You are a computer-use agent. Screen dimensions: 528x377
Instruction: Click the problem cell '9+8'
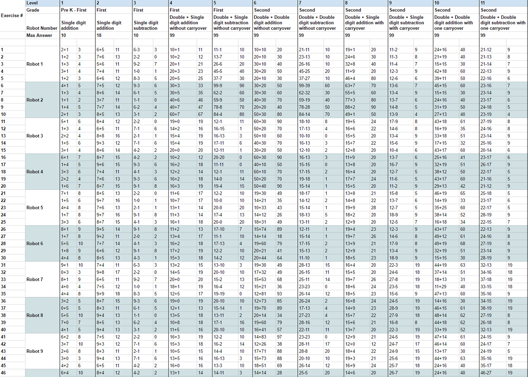(x=105, y=272)
